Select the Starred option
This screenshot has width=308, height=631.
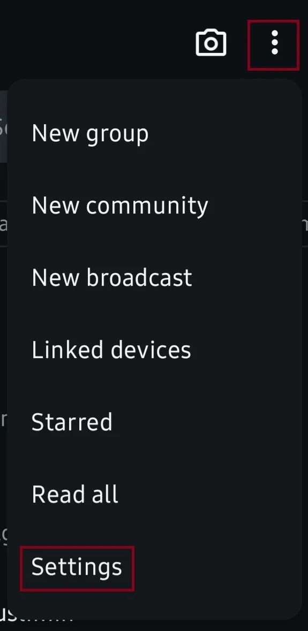tap(154, 422)
